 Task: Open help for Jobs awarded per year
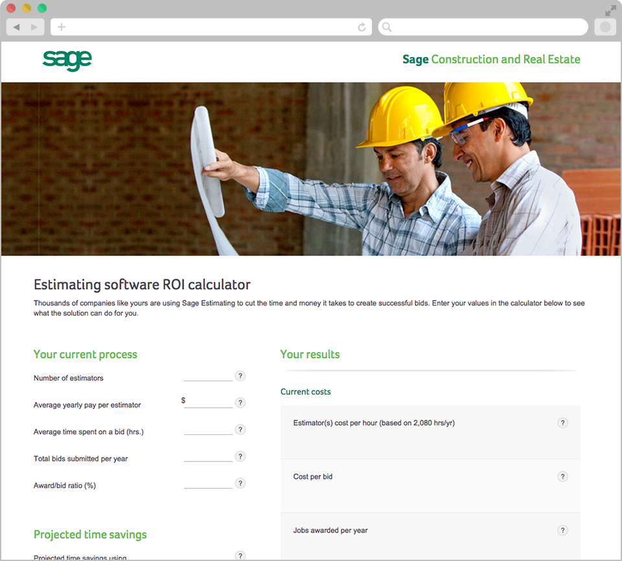point(562,530)
